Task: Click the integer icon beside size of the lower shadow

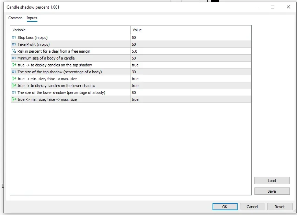Action: 14,93
